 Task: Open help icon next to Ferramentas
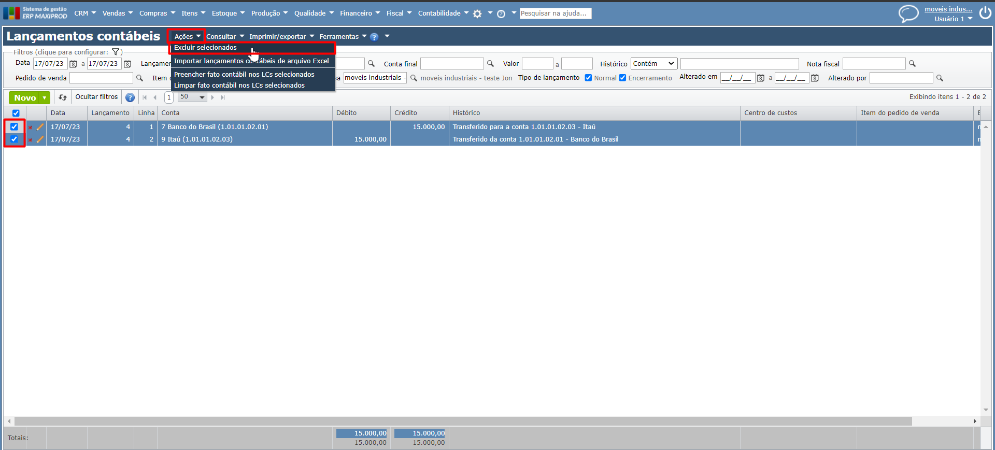[374, 37]
